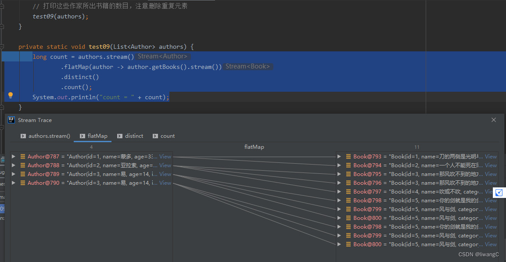This screenshot has width=506, height=262.
Task: Open the authors.stream() tab
Action: (49, 136)
